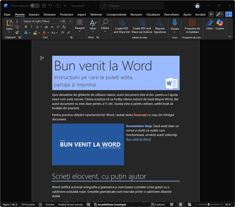This screenshot has width=235, height=207.
Task: Apply red font color
Action: (44, 33)
